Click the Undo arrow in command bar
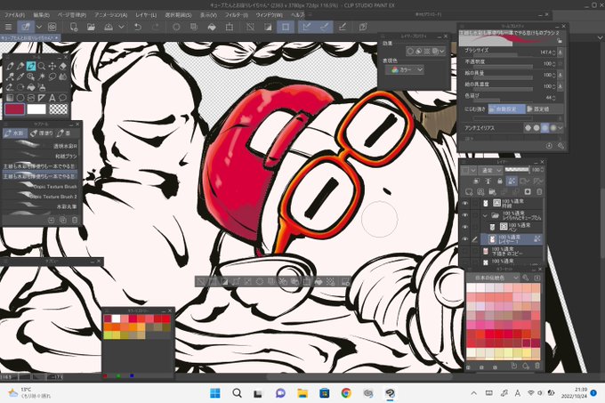The height and width of the screenshot is (403, 605). click(138, 27)
